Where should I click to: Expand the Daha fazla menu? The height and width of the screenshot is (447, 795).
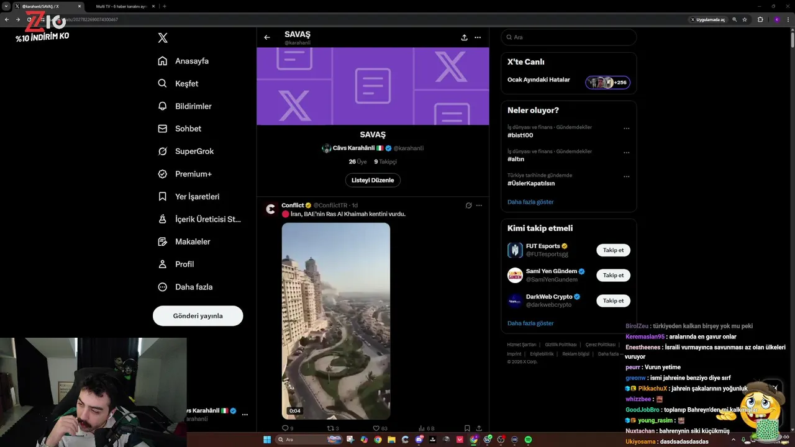tap(185, 287)
